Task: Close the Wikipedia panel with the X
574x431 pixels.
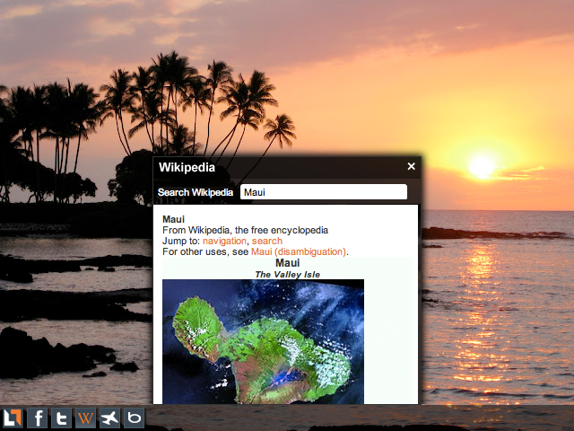Action: coord(411,166)
